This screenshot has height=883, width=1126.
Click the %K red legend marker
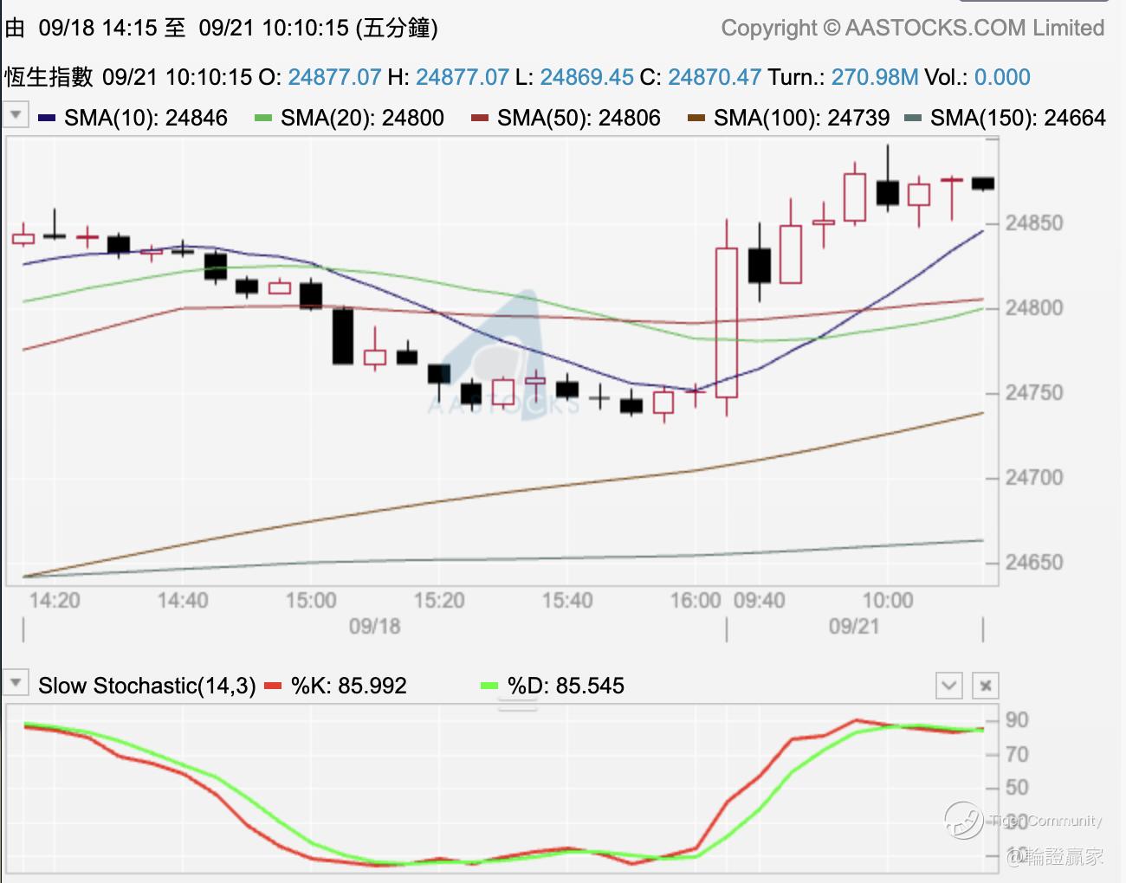[x=274, y=686]
